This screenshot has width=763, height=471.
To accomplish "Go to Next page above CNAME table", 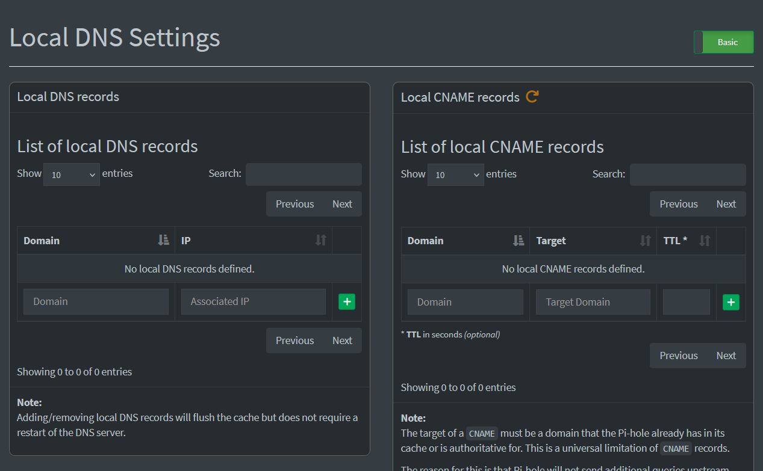I will pyautogui.click(x=726, y=204).
